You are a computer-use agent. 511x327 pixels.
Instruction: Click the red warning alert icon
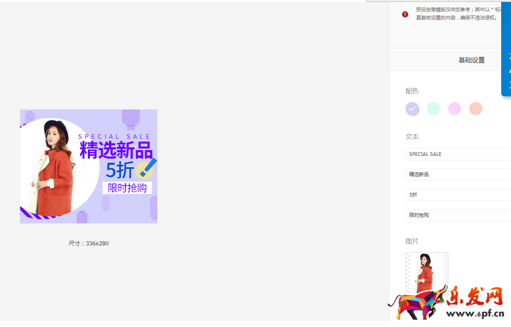[405, 14]
